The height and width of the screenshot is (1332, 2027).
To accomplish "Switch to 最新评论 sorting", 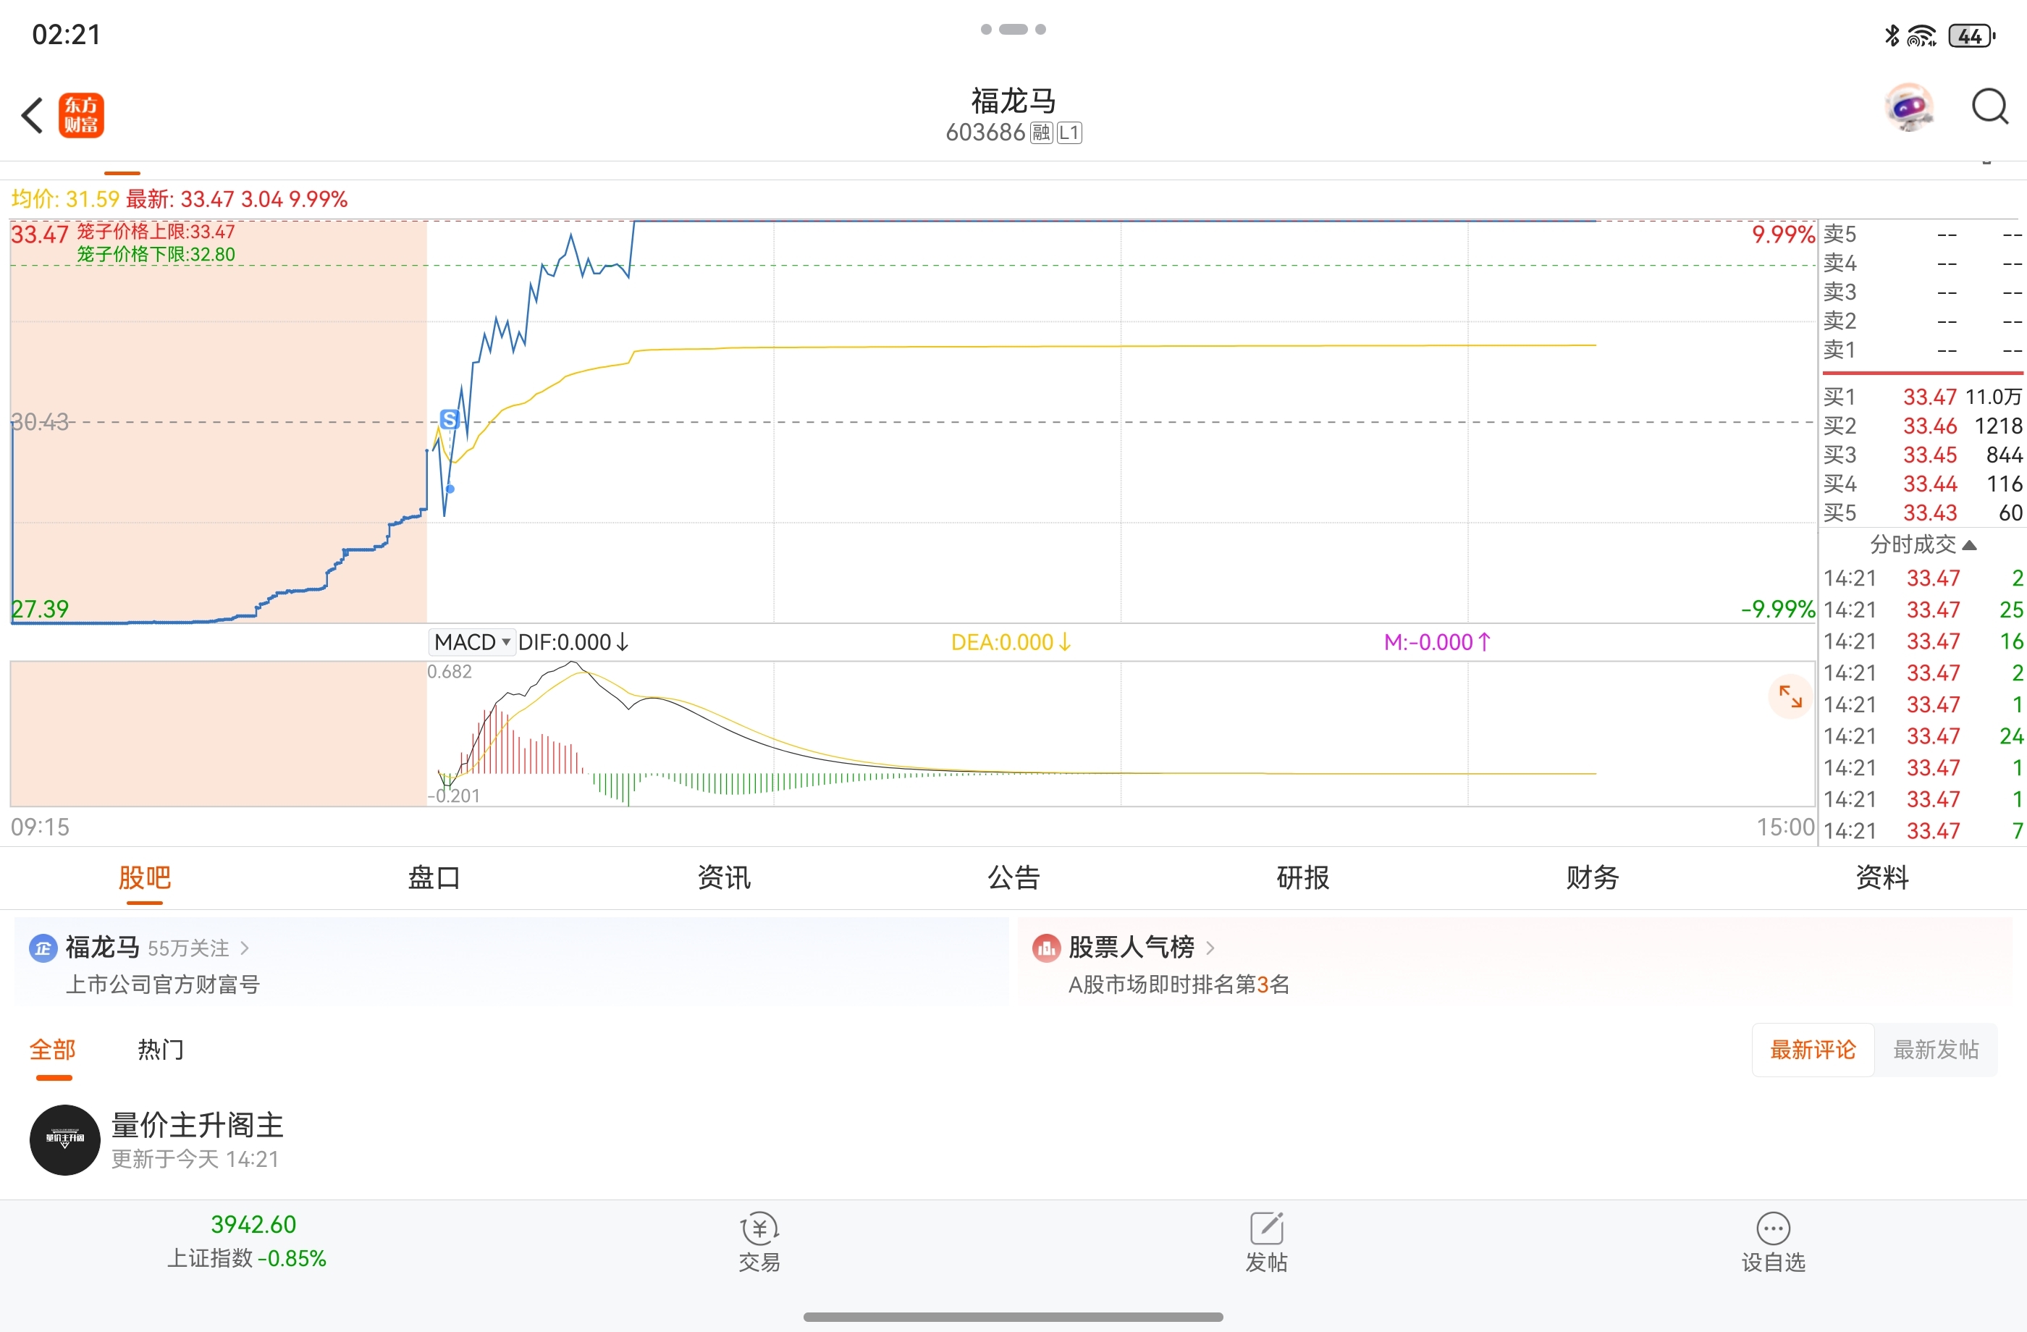I will [1813, 1049].
